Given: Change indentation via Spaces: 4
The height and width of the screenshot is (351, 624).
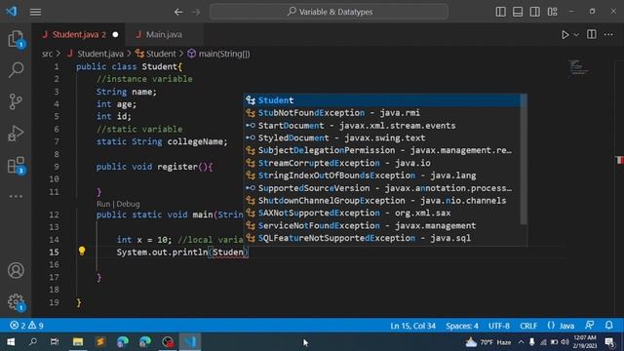Looking at the screenshot, I should (461, 326).
